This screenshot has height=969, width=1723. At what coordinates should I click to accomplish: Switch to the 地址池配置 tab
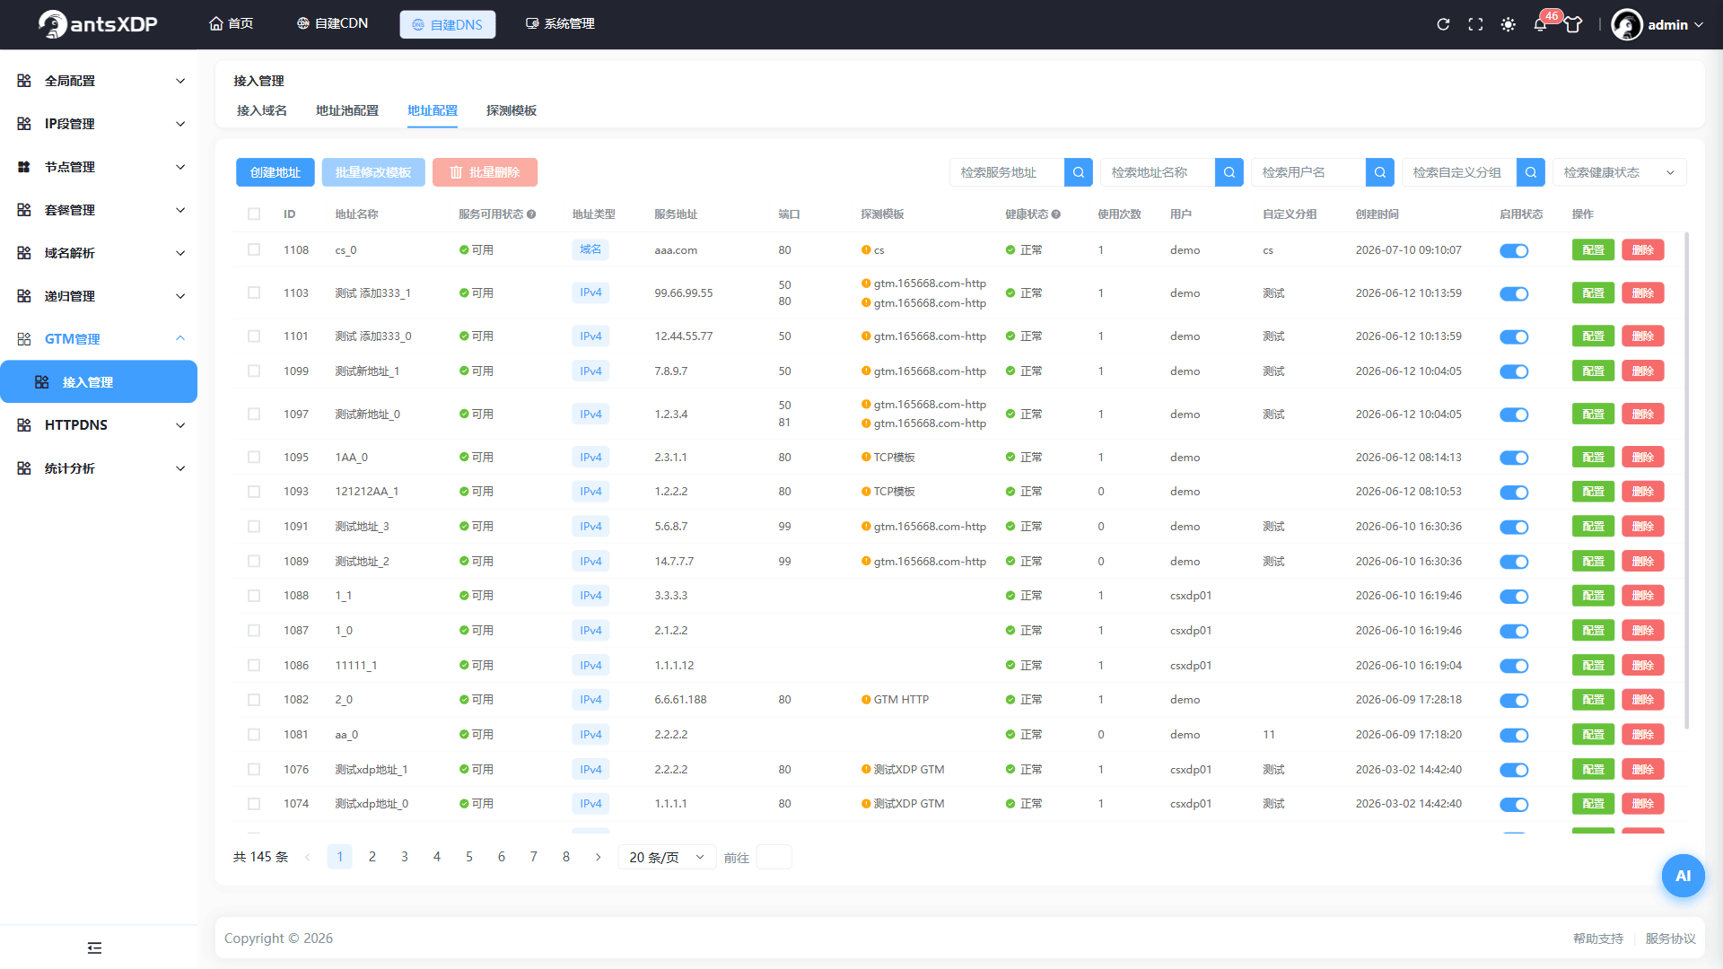(x=347, y=110)
